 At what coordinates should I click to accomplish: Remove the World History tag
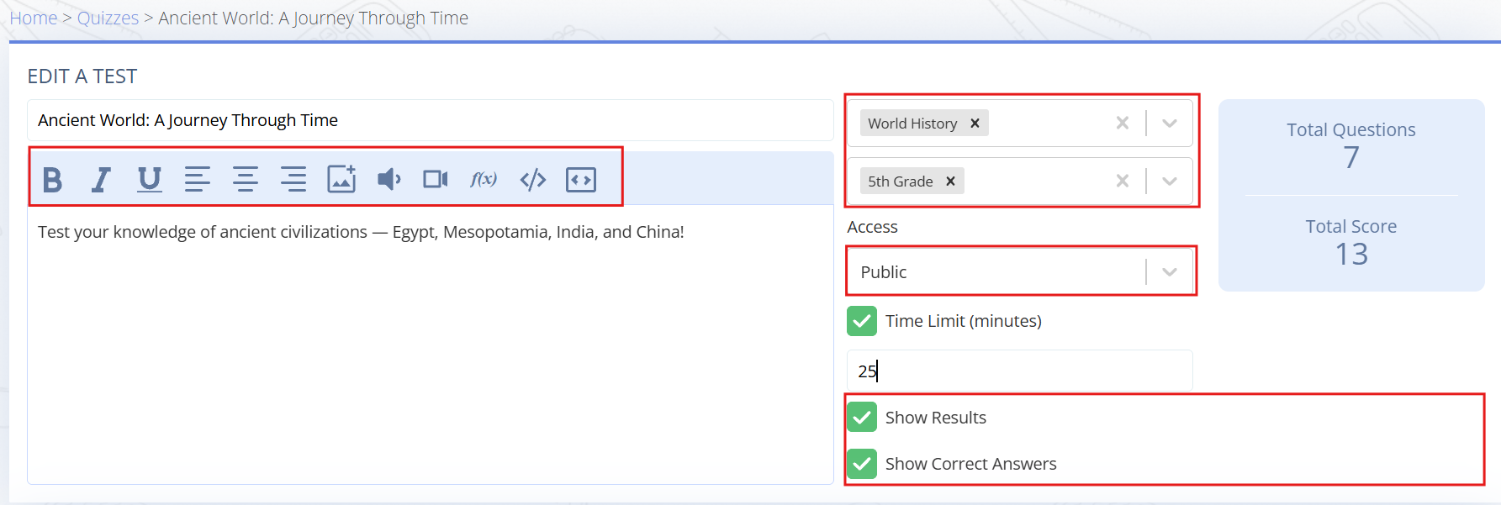pyautogui.click(x=975, y=124)
